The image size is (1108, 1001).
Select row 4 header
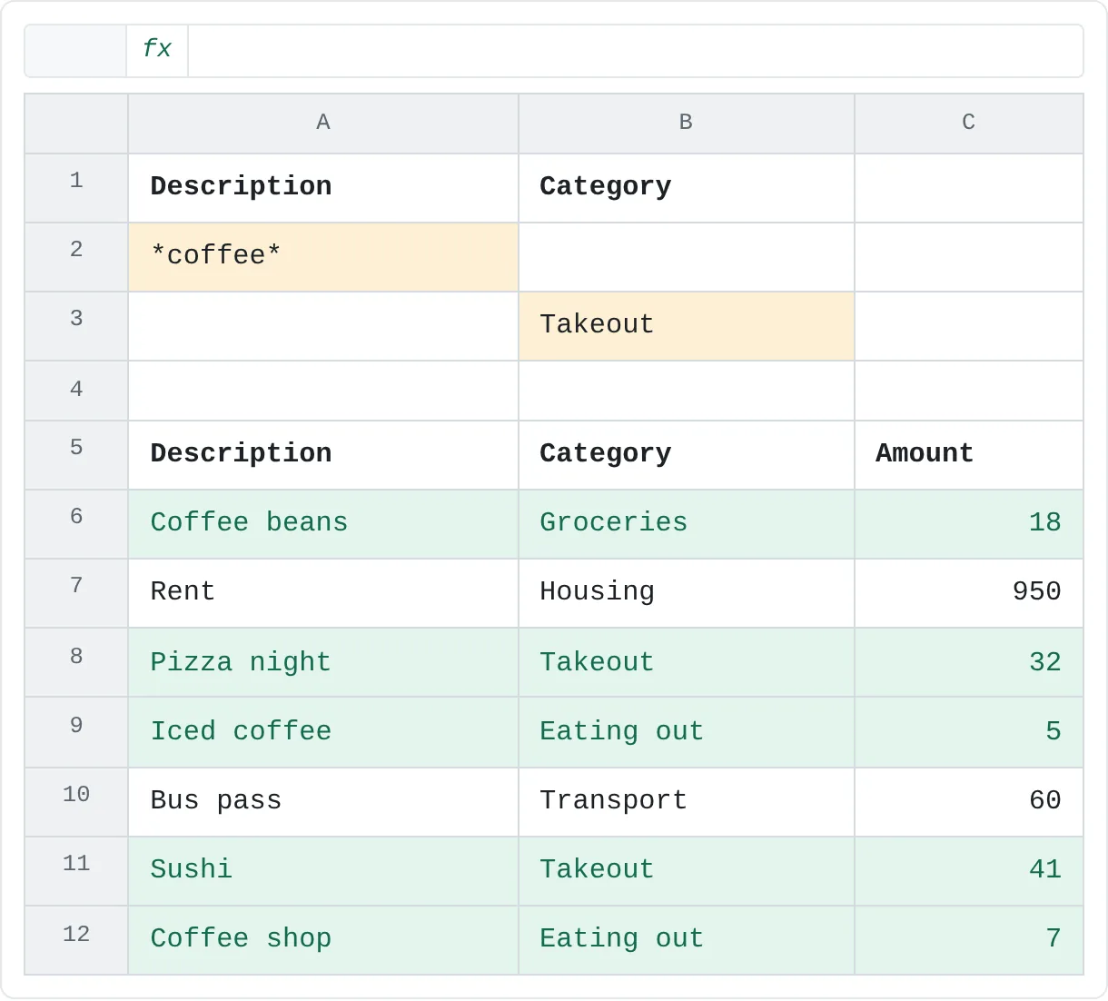coord(76,391)
